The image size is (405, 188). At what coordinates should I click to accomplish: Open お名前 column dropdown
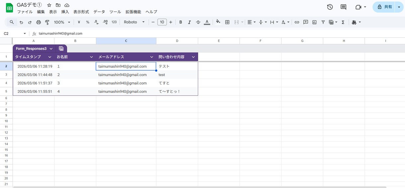click(92, 57)
